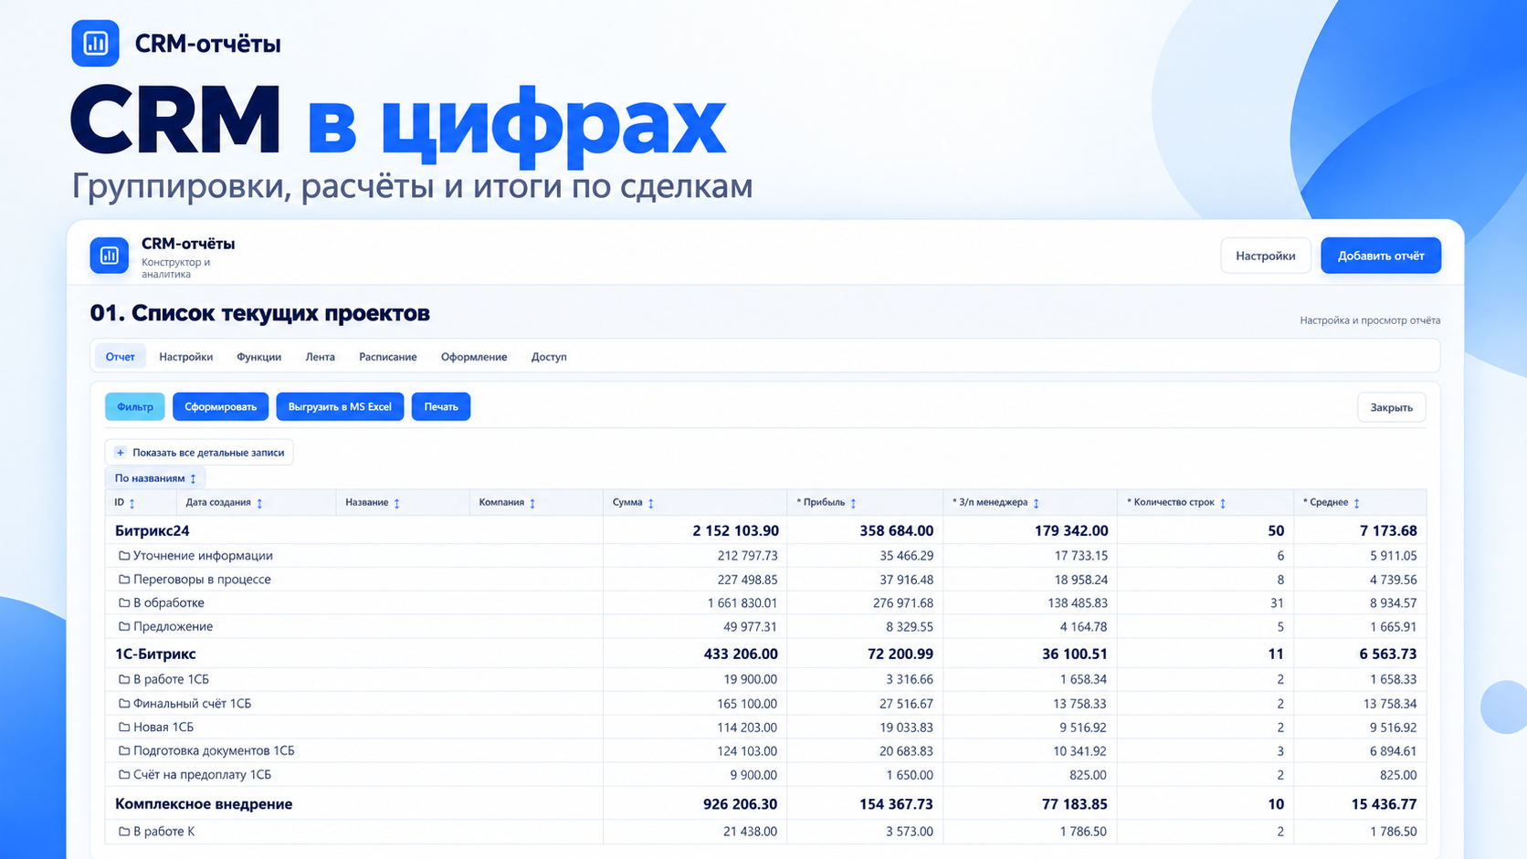Click sort icon beside Название column
1527x859 pixels.
click(x=396, y=503)
